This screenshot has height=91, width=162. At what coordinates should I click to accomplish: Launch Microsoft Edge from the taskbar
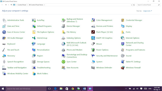(x=55, y=89)
